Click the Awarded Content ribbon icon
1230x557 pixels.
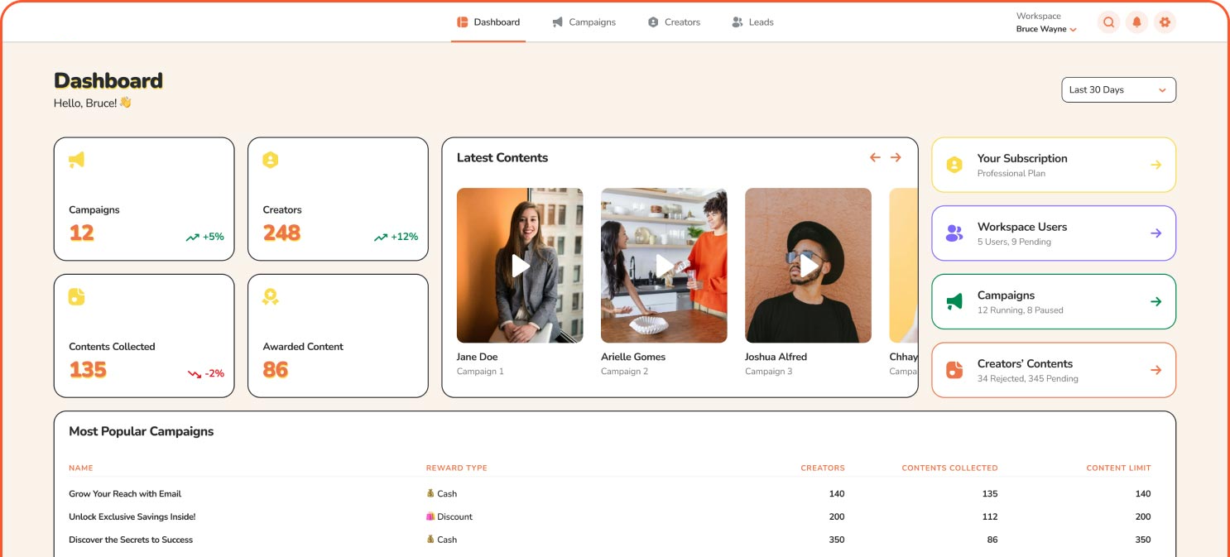click(270, 296)
